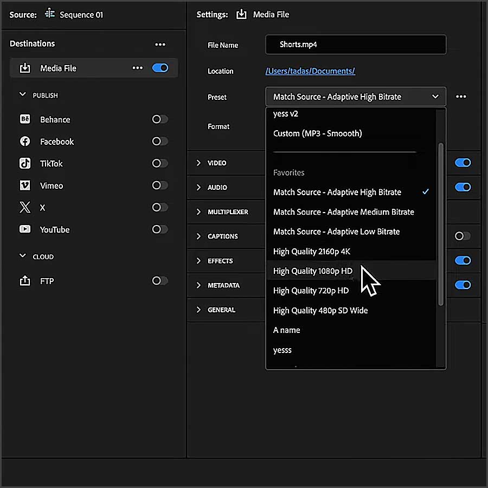
Task: Select High Quality 1080p HD preset
Action: [x=313, y=271]
